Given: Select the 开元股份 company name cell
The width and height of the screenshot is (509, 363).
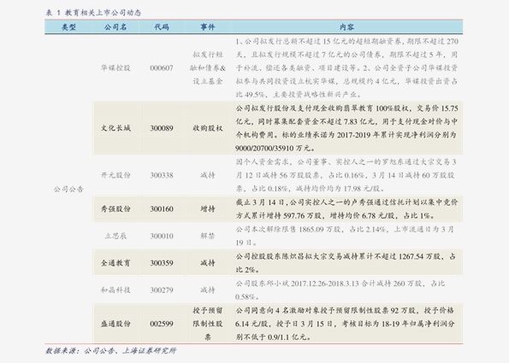Looking at the screenshot, I should click(115, 175).
